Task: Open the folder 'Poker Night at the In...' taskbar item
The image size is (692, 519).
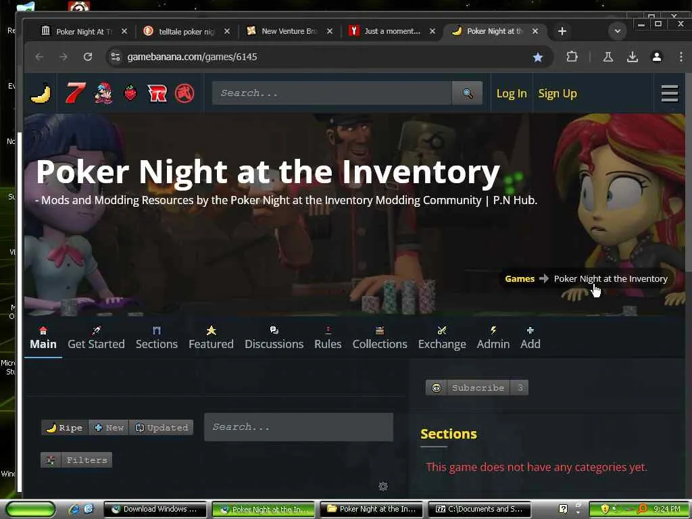Action: coord(371,510)
